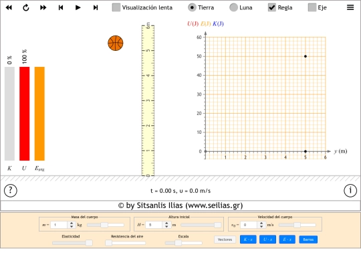Click the basketball object
This screenshot has height=271, width=361.
[116, 43]
